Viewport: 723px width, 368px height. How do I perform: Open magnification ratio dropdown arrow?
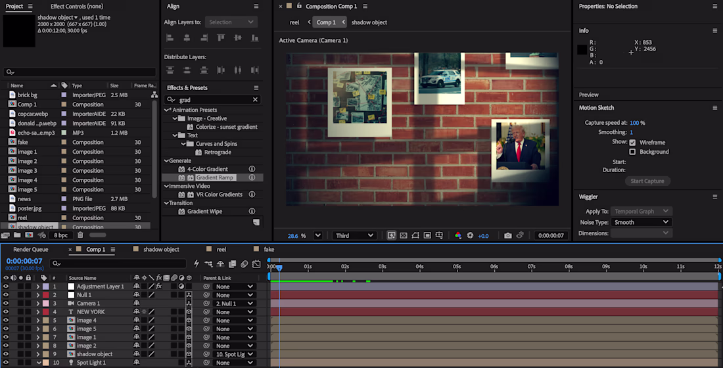[317, 235]
